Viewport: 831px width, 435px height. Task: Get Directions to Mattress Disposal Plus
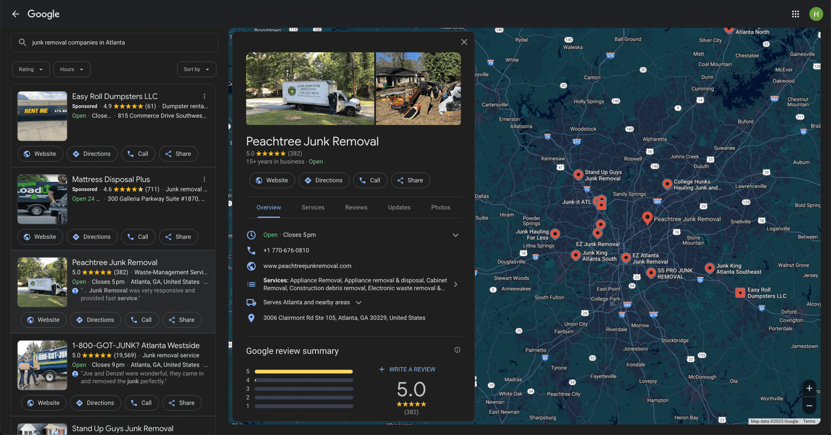click(x=92, y=237)
